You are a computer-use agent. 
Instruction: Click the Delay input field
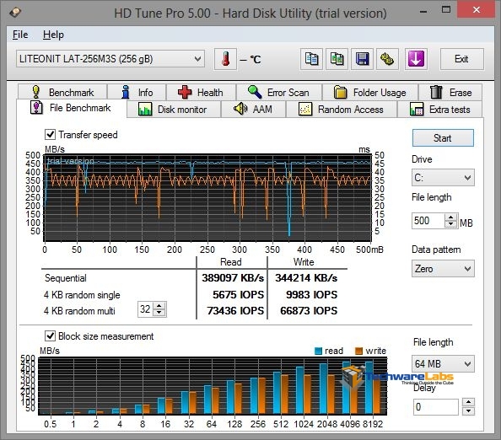(436, 407)
